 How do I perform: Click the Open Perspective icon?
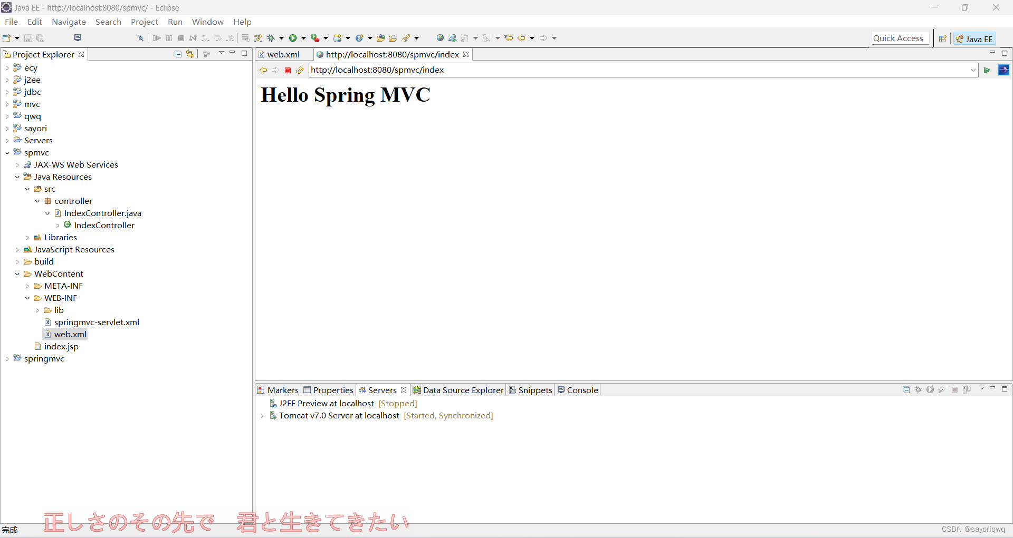coord(943,38)
